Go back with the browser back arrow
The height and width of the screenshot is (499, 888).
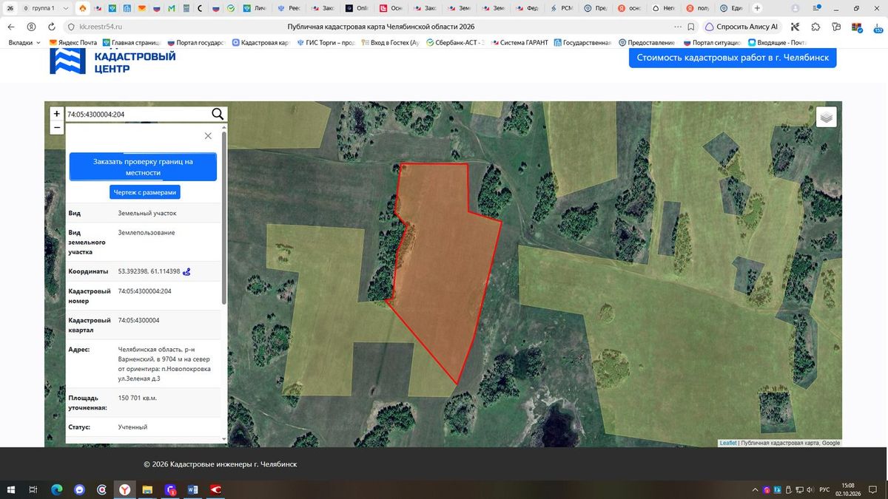(11, 27)
